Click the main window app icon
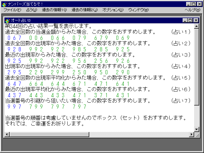The width and height of the screenshot is (204, 153). (4, 4)
